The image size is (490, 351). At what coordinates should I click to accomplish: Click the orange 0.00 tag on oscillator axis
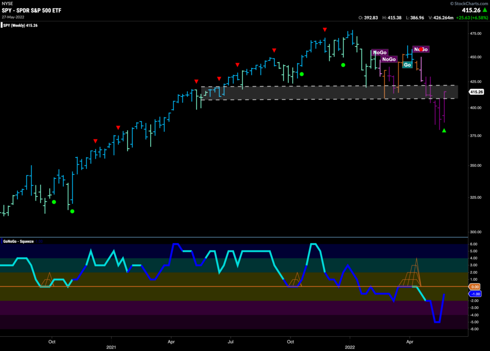click(475, 286)
